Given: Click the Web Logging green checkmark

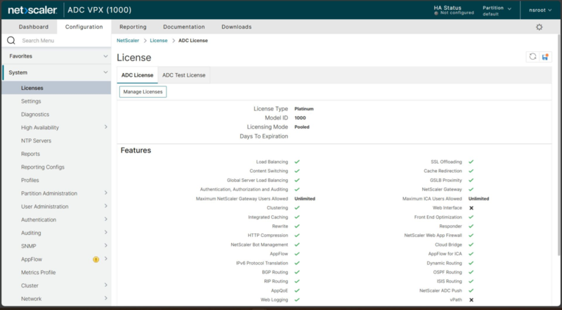Looking at the screenshot, I should [x=297, y=299].
